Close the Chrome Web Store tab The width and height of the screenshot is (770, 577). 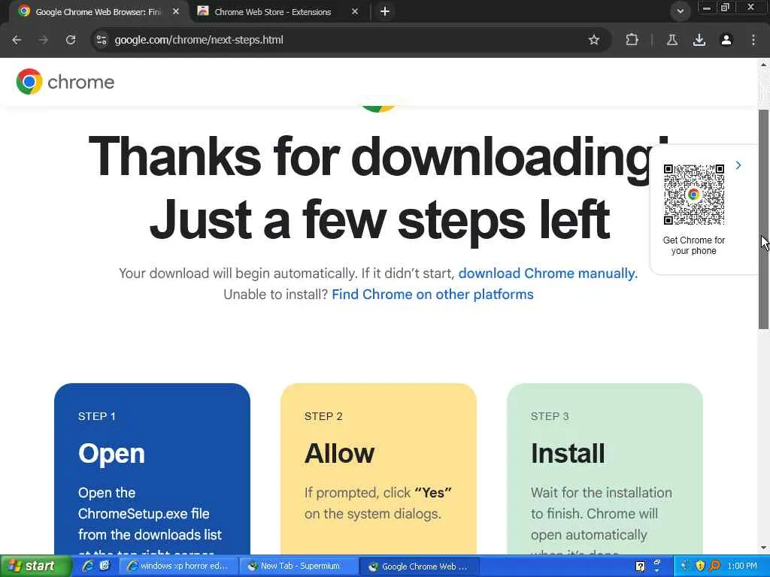[355, 11]
